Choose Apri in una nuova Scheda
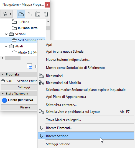 tap(86, 52)
